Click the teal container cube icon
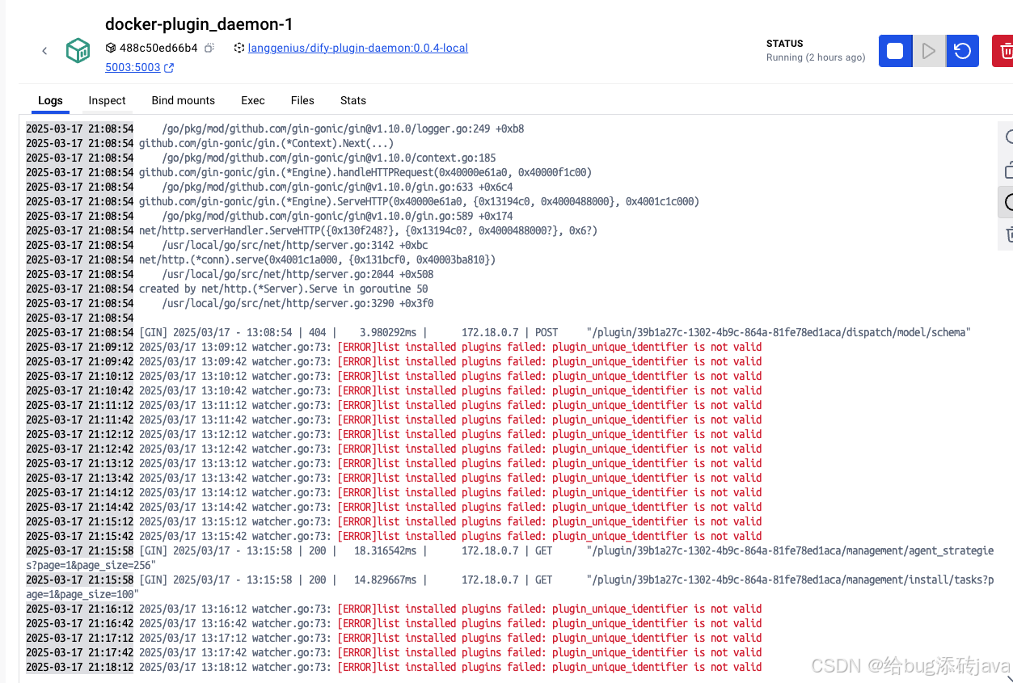The image size is (1013, 683). (78, 51)
